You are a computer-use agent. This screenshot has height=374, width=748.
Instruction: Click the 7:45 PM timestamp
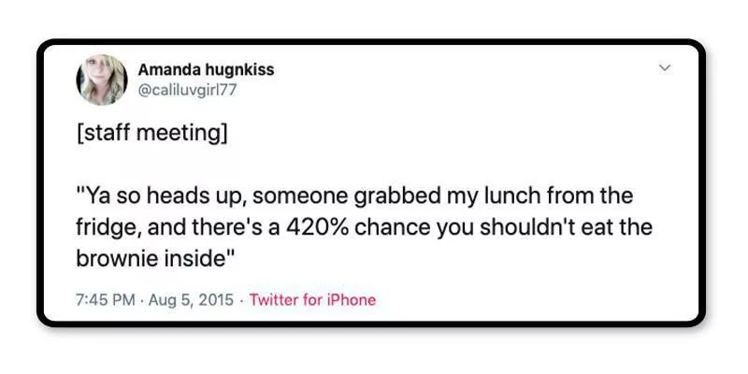coord(106,300)
